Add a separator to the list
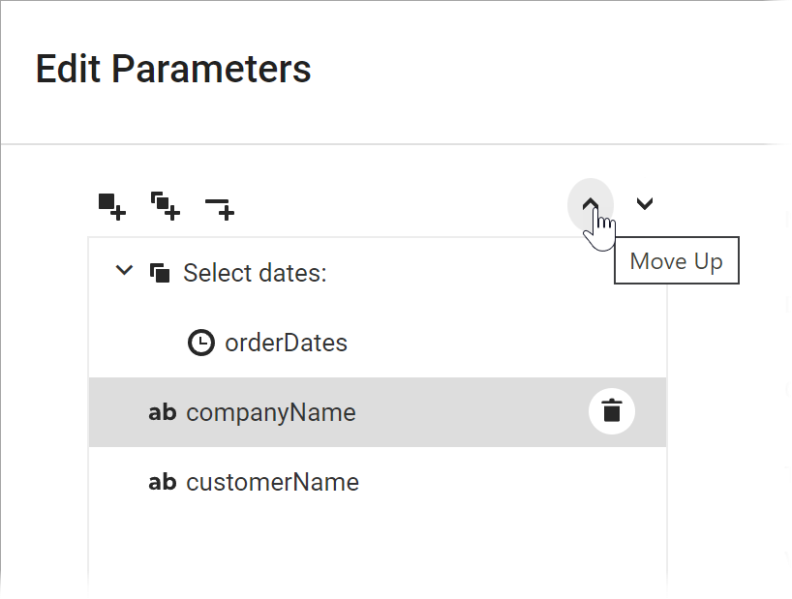This screenshot has height=599, width=792. click(x=219, y=206)
